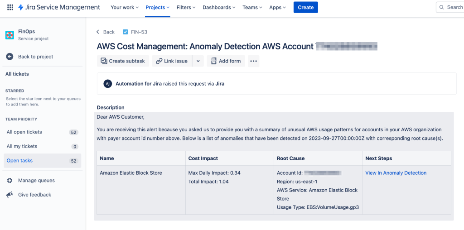
Task: Click the blue Create button
Action: [305, 7]
